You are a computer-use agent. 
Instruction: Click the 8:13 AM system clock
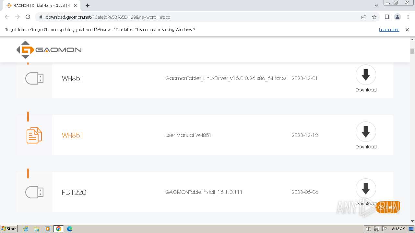[x=398, y=229]
